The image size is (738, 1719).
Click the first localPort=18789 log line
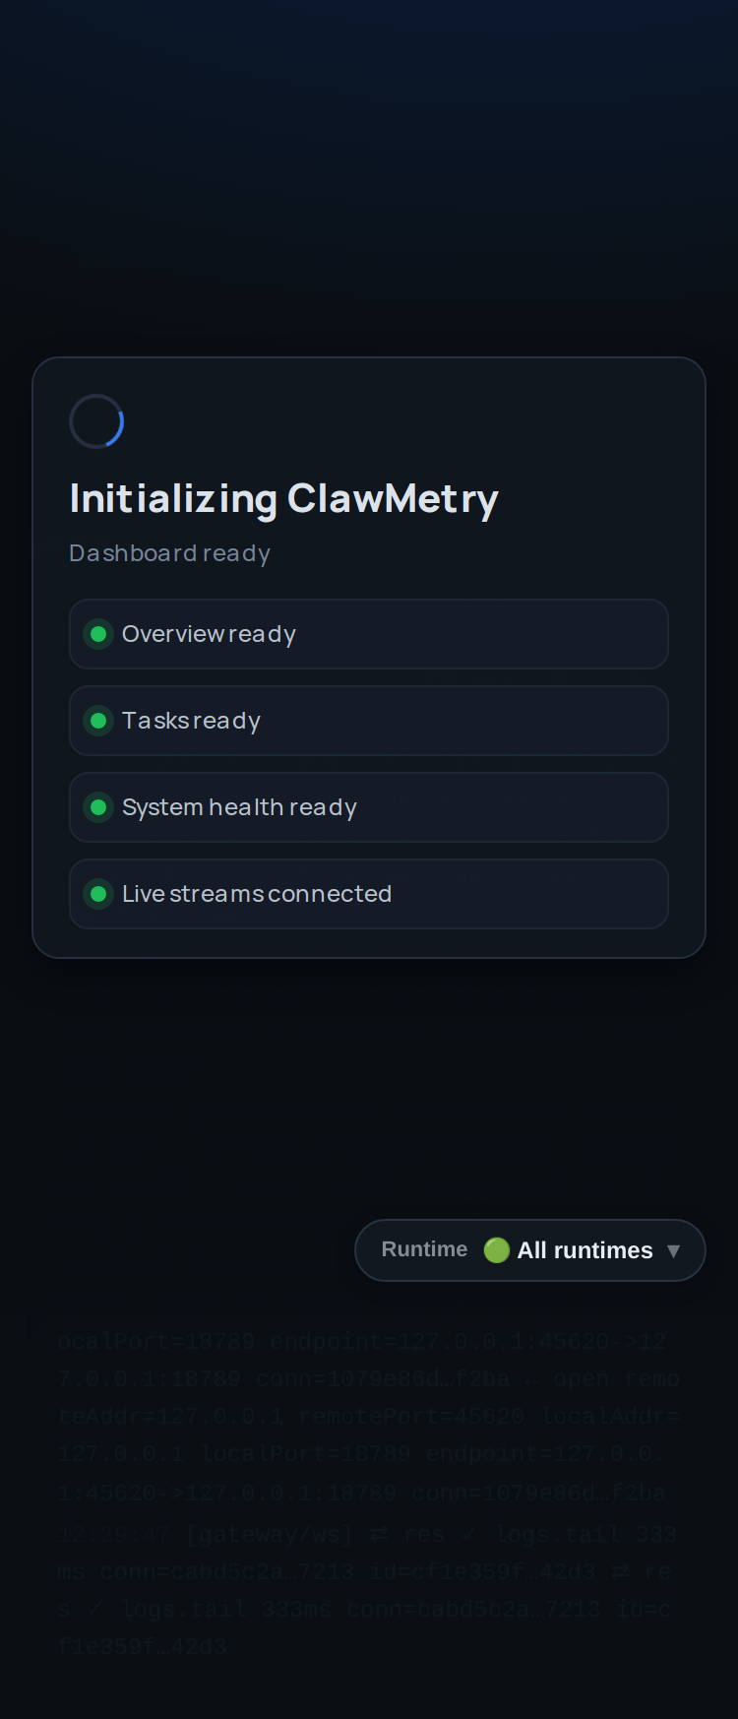click(362, 1342)
